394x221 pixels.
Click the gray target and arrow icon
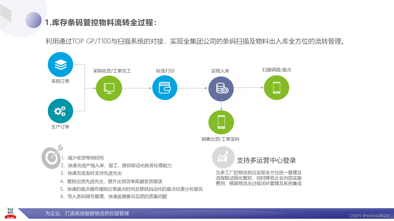point(52,156)
